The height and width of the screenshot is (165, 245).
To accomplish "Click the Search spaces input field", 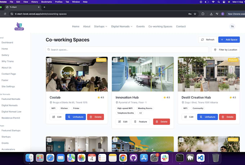I will 127,50.
